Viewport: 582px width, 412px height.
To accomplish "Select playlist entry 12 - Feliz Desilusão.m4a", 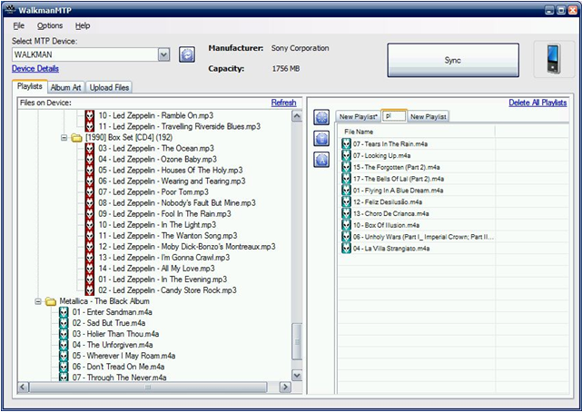I will [x=387, y=202].
